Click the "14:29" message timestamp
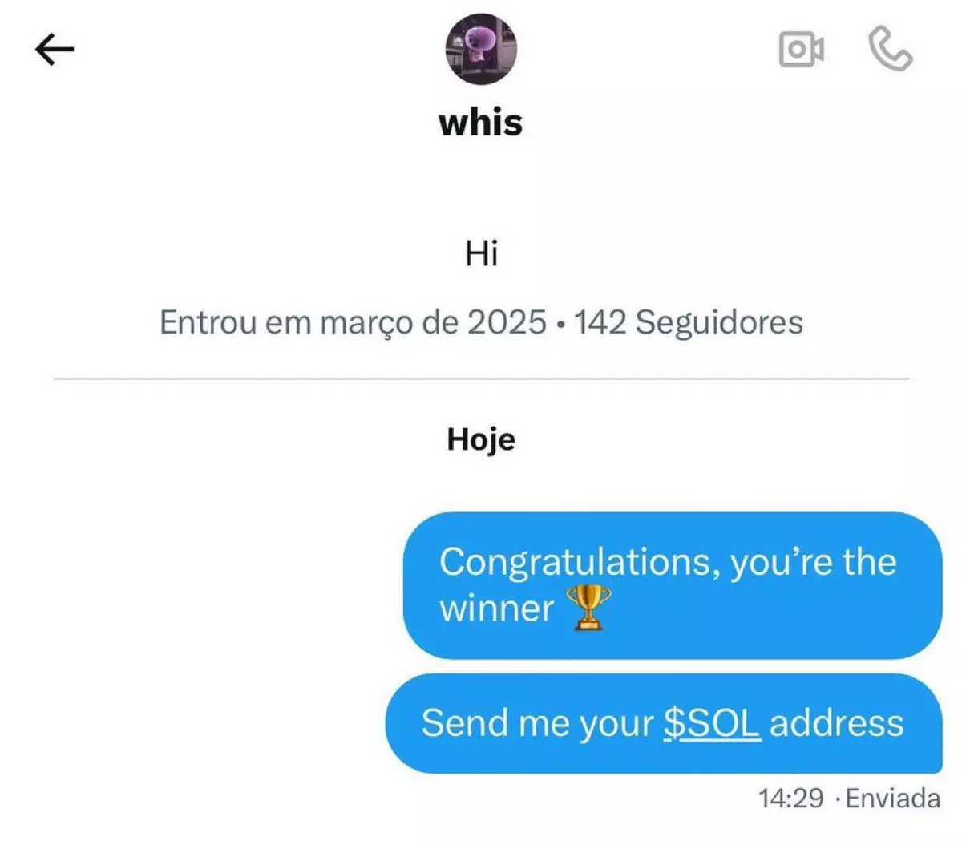962x841 pixels. [790, 799]
